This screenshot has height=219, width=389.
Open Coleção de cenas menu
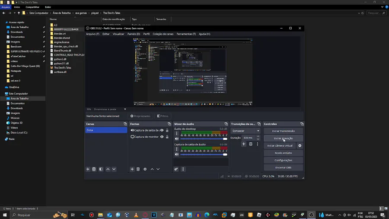click(163, 34)
